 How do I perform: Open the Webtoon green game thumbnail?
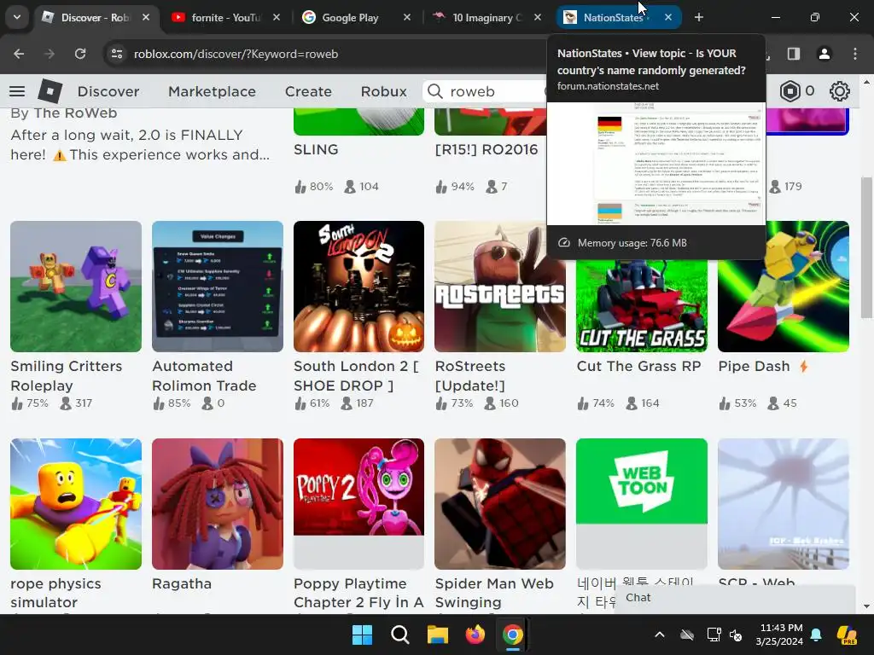coord(642,504)
